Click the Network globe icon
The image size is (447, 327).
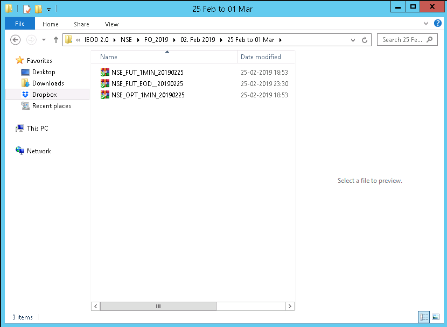tap(20, 151)
